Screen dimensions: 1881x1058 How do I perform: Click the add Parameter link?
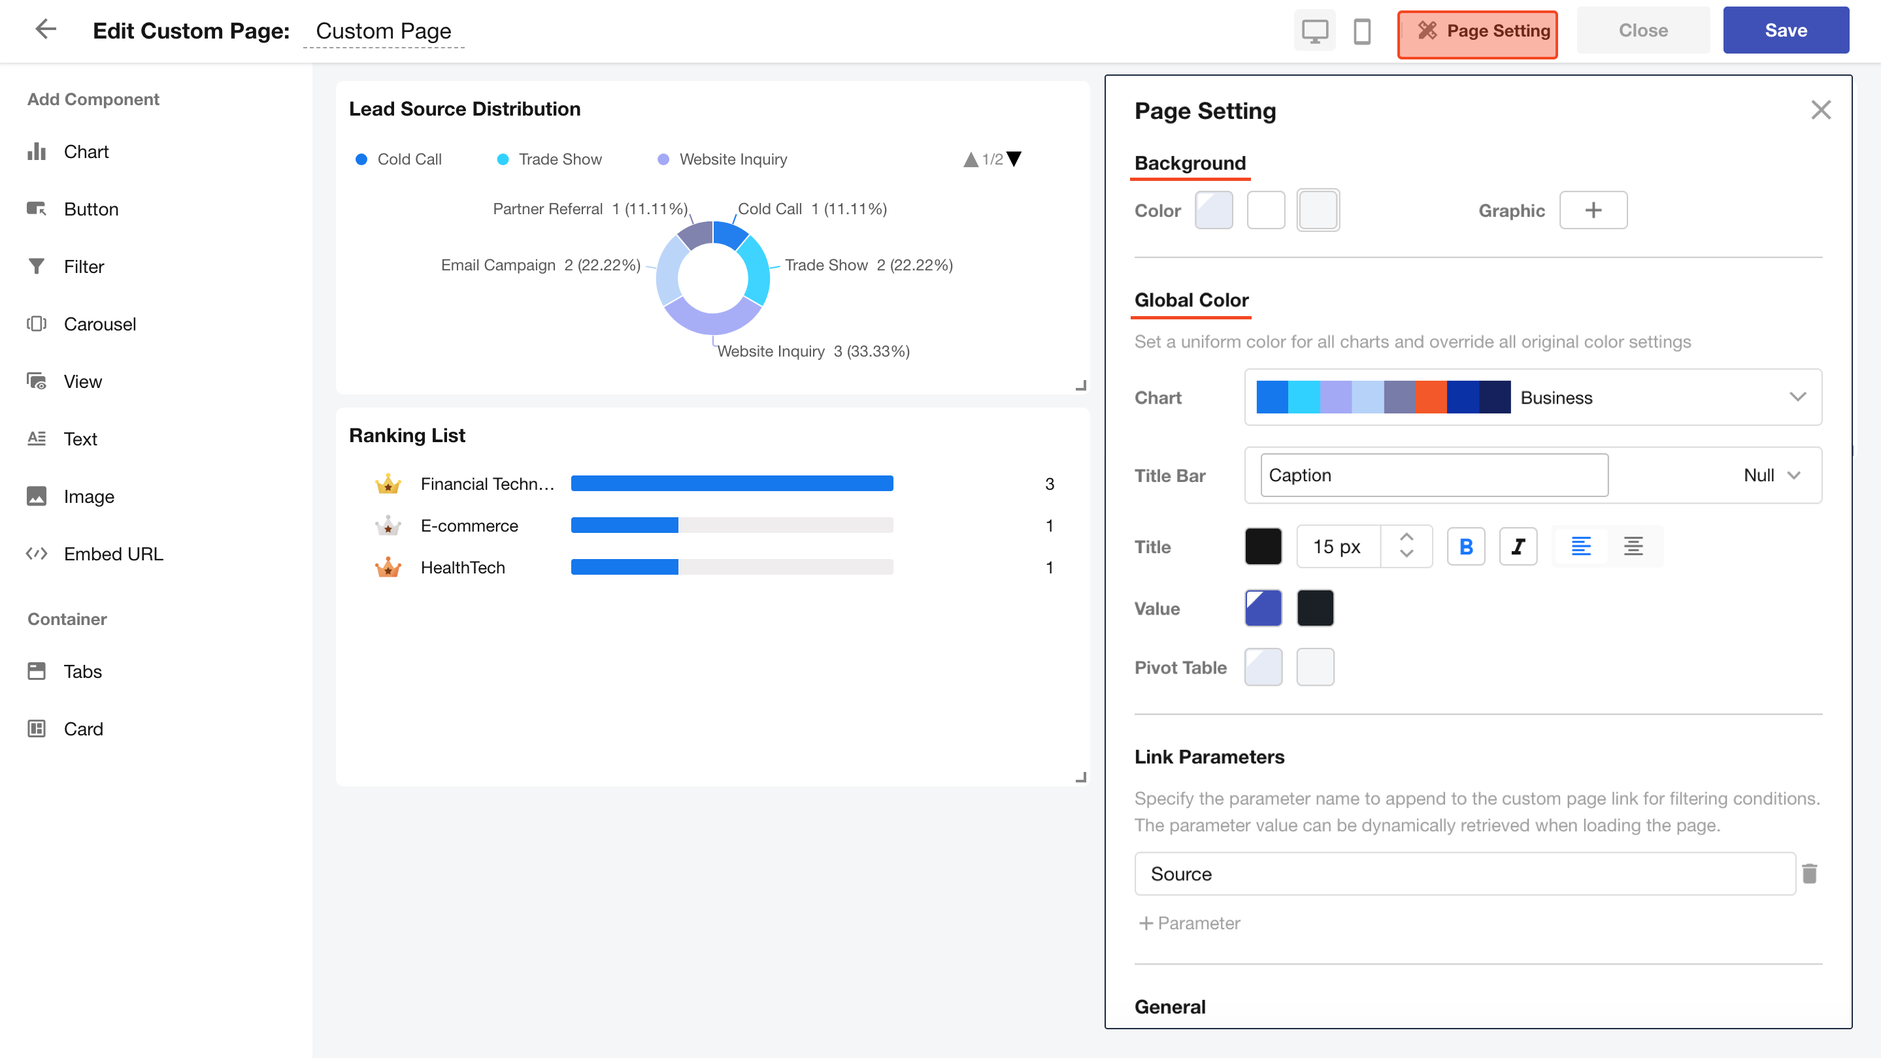tap(1189, 923)
